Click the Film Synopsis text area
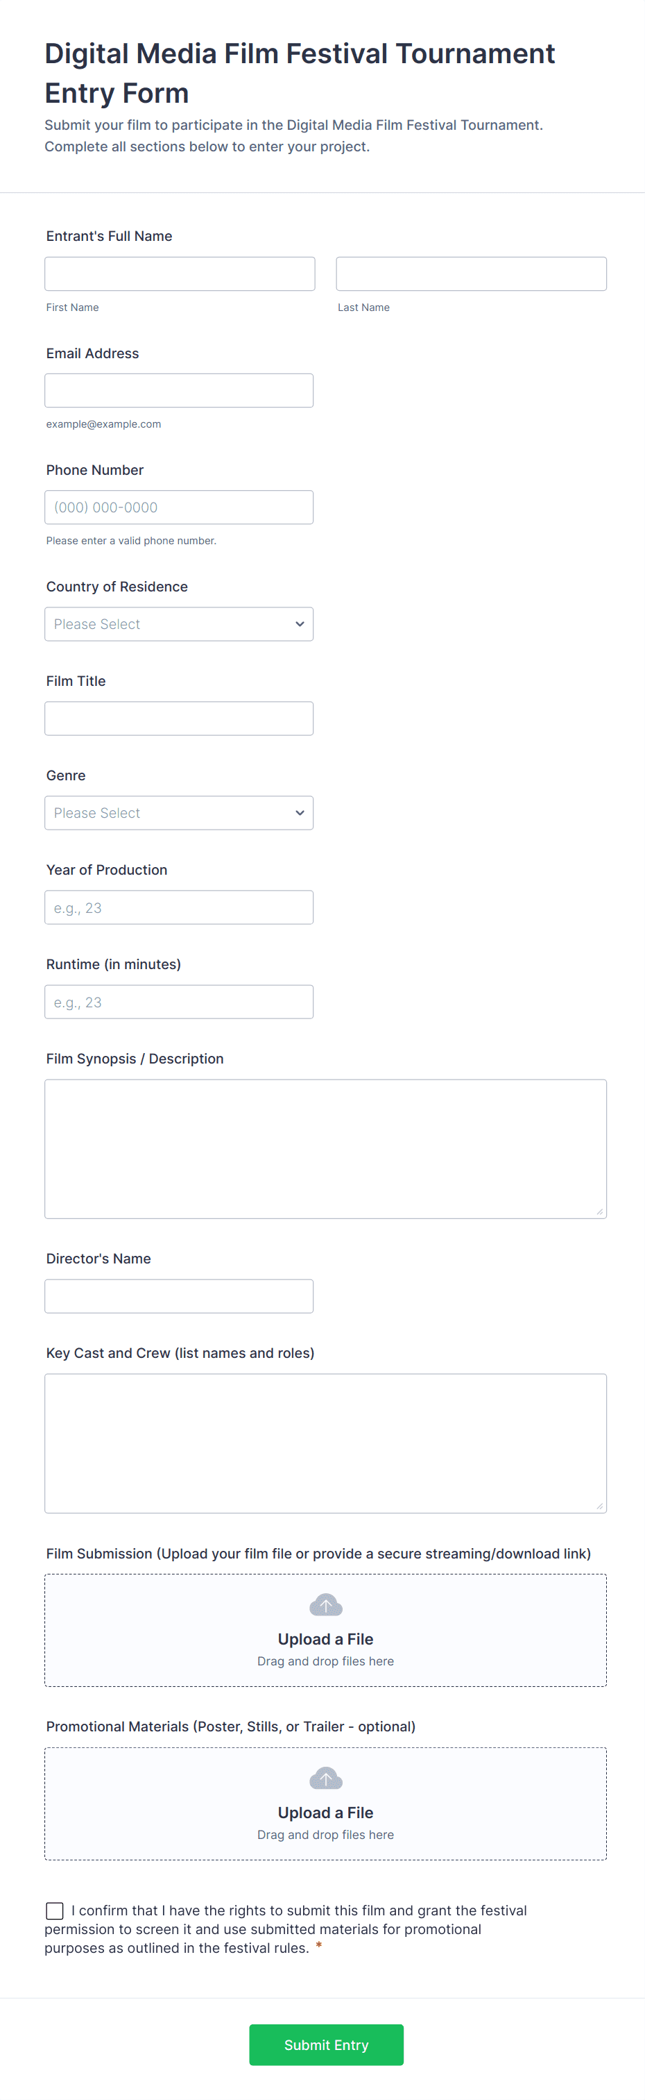The image size is (645, 2100). 326,1149
